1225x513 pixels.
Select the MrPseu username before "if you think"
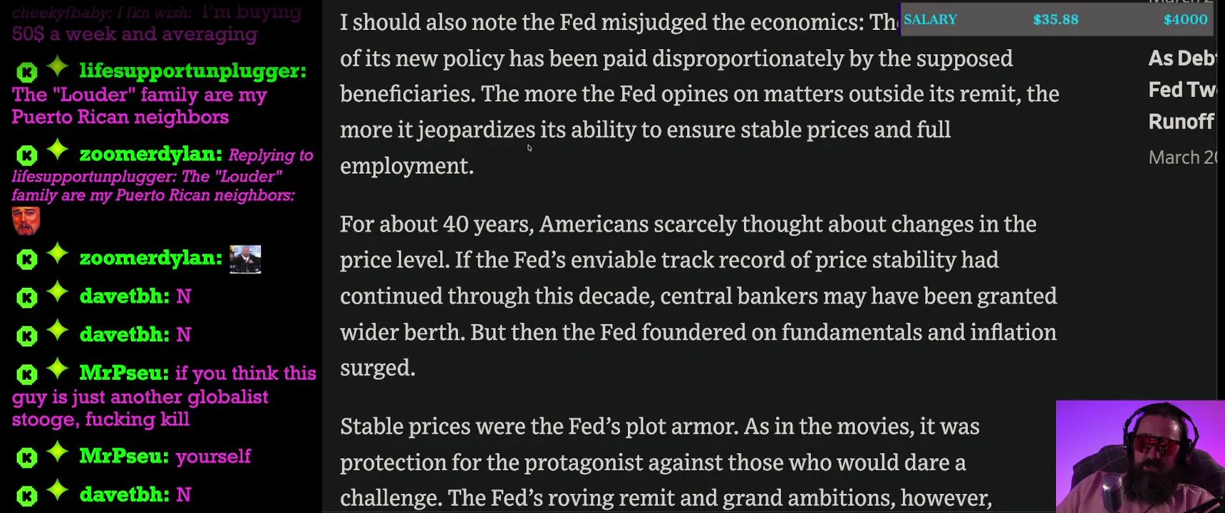click(124, 373)
